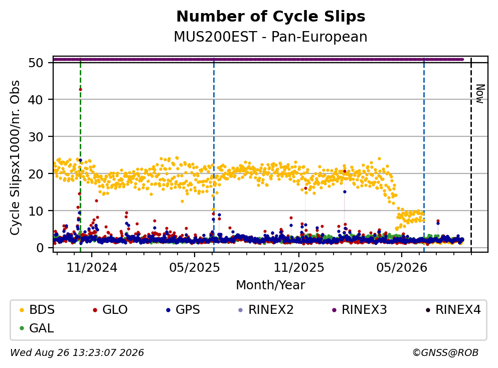Click the y-axis value 30
The image size is (498, 368).
click(x=36, y=137)
